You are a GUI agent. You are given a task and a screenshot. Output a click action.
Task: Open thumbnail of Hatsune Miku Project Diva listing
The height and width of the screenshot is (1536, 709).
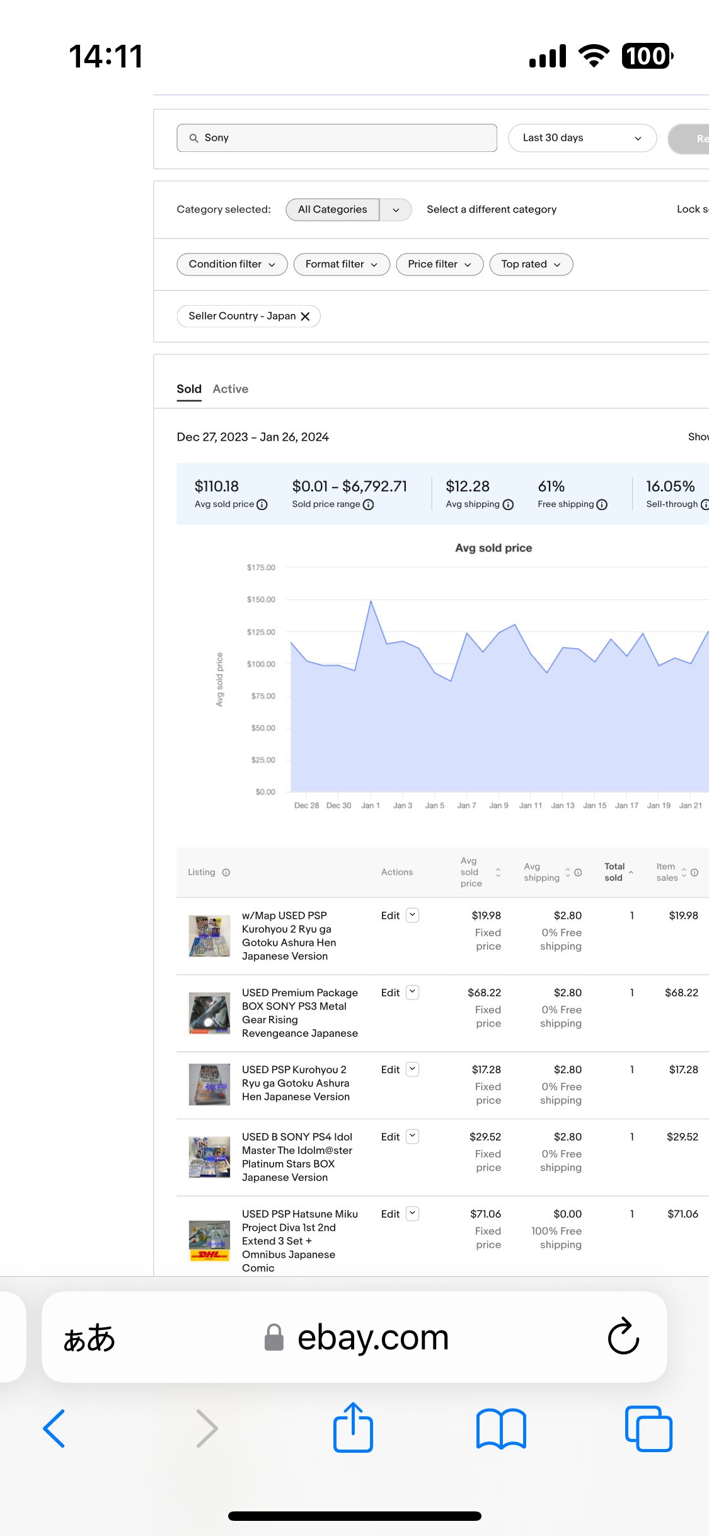click(210, 1241)
